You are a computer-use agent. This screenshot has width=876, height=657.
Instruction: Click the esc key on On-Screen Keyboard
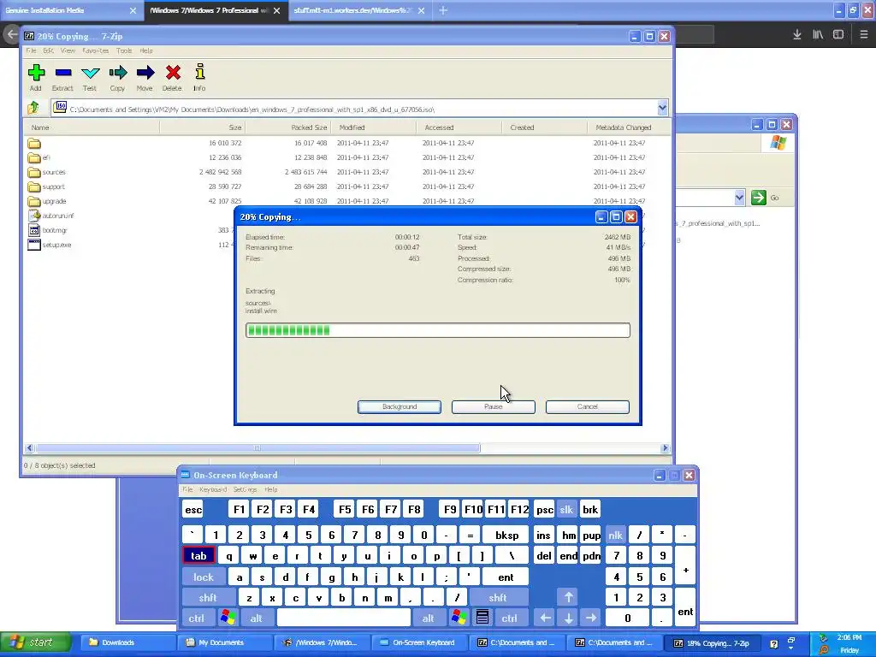(x=193, y=510)
